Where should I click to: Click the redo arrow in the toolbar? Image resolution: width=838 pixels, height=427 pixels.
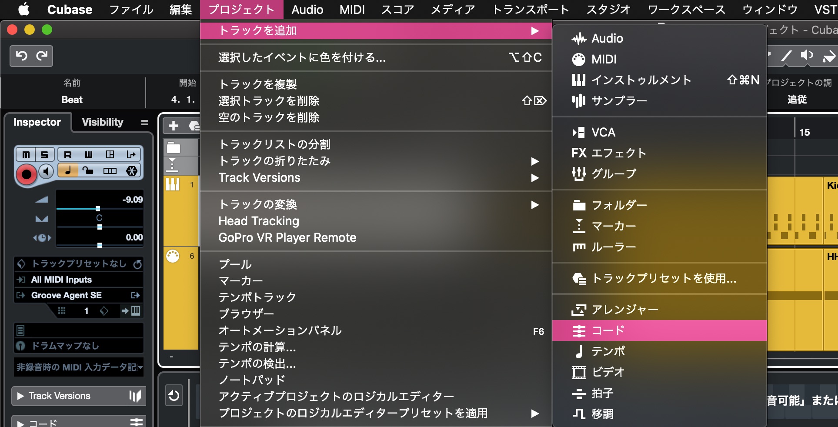tap(42, 56)
